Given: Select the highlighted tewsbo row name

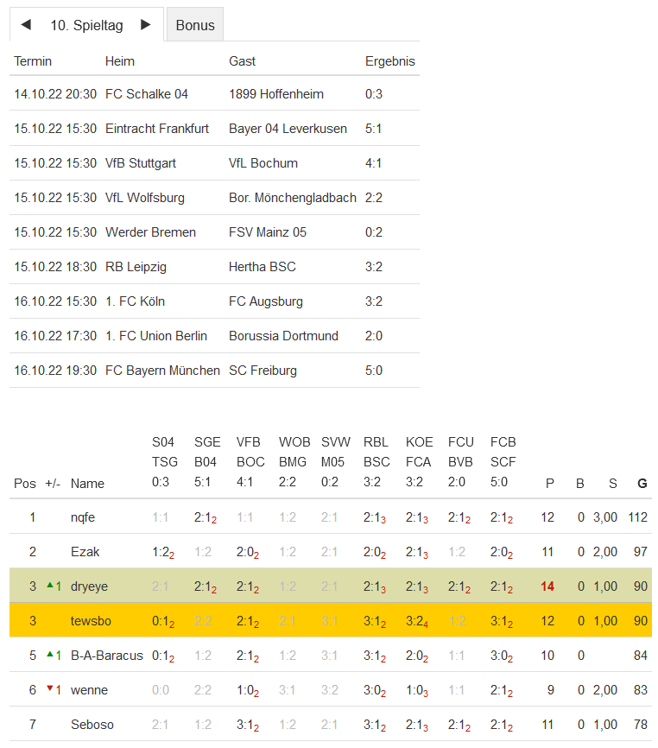Looking at the screenshot, I should click(x=87, y=621).
